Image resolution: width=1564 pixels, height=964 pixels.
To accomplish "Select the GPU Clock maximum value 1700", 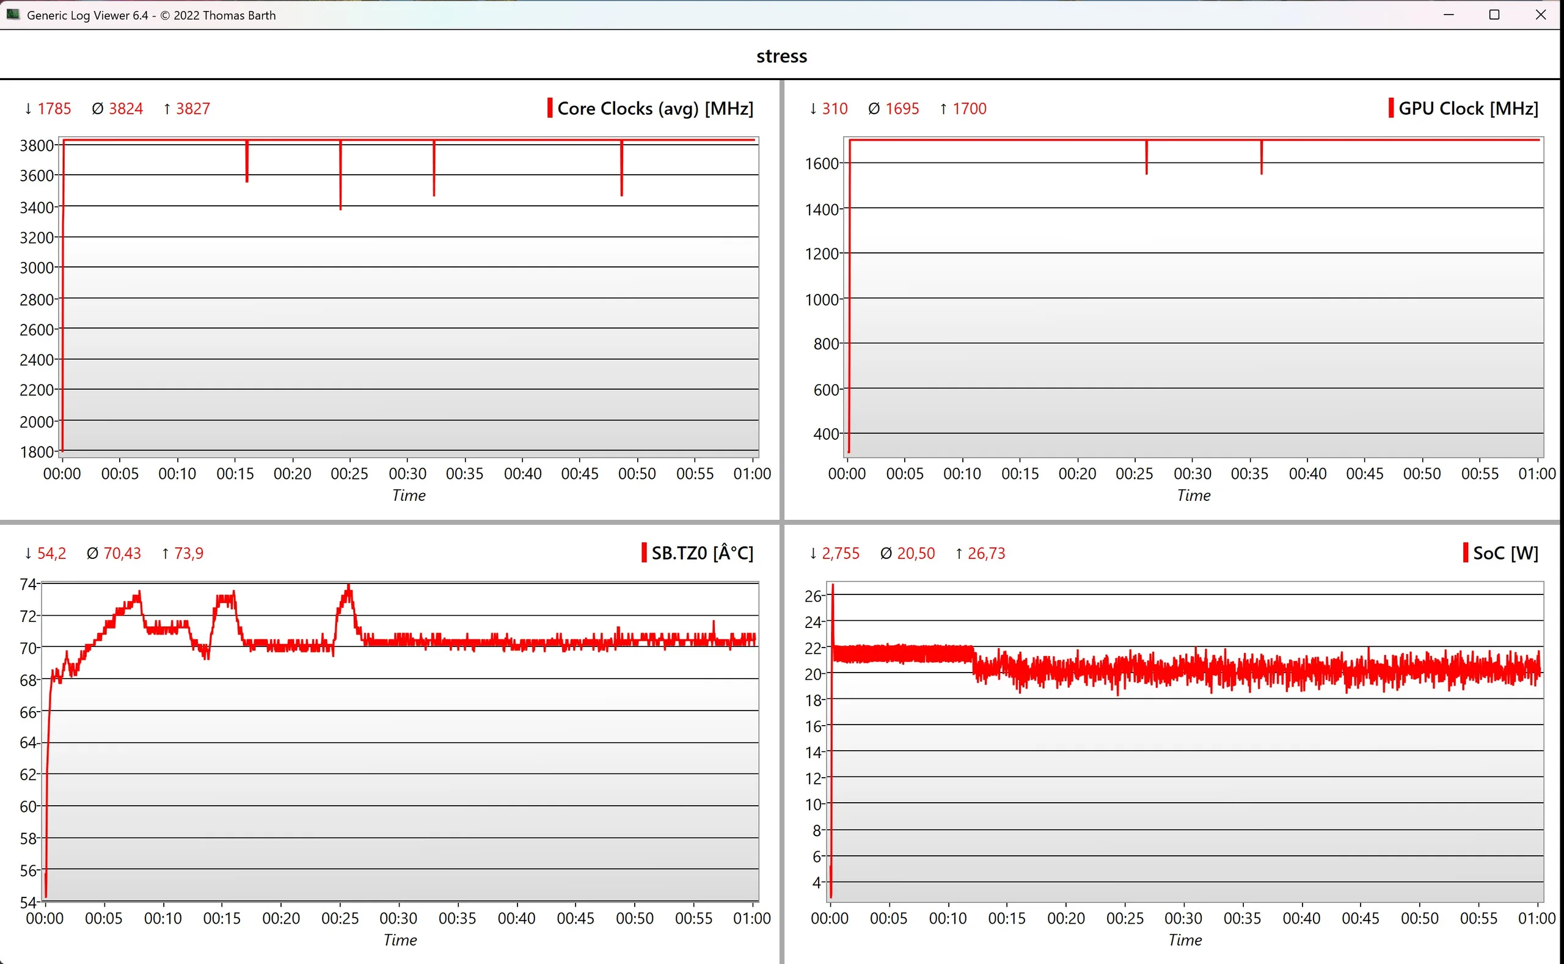I will (969, 108).
